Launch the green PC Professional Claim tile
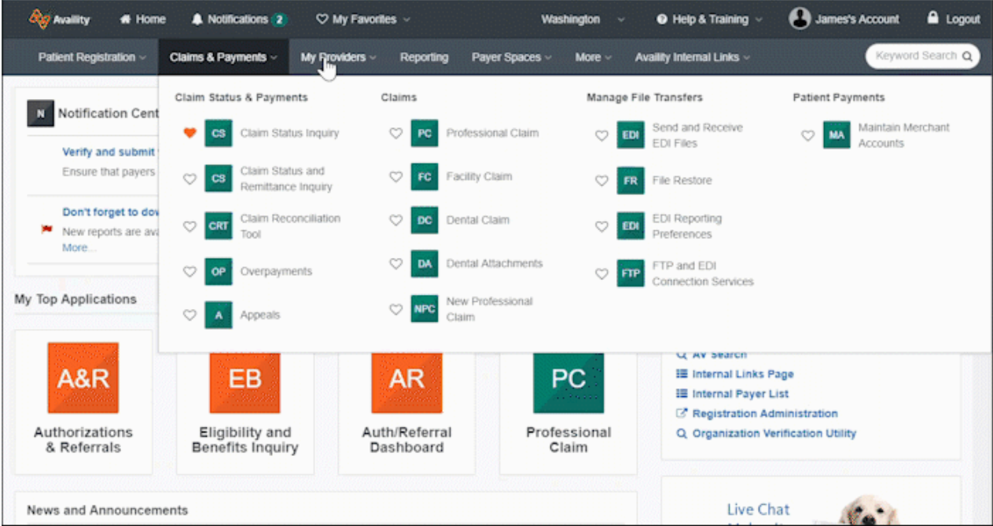 [x=568, y=381]
